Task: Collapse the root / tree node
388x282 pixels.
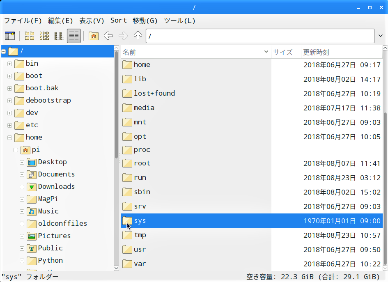Action: (3, 51)
